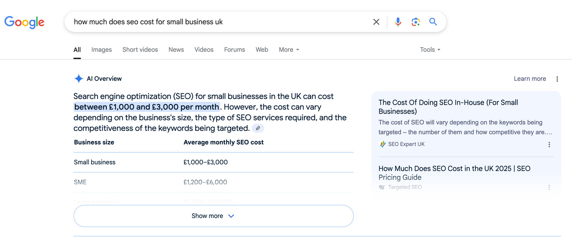Click the 'Small business' table cell
The height and width of the screenshot is (250, 572).
pyautogui.click(x=95, y=162)
